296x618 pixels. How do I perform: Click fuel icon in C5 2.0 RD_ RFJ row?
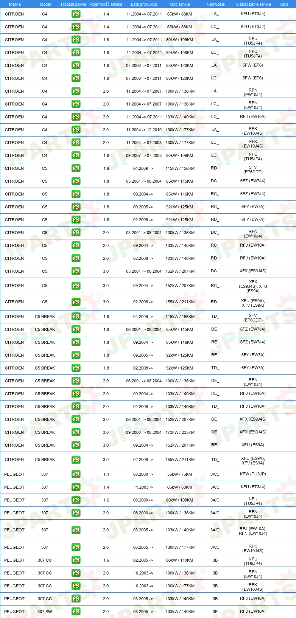tap(76, 258)
